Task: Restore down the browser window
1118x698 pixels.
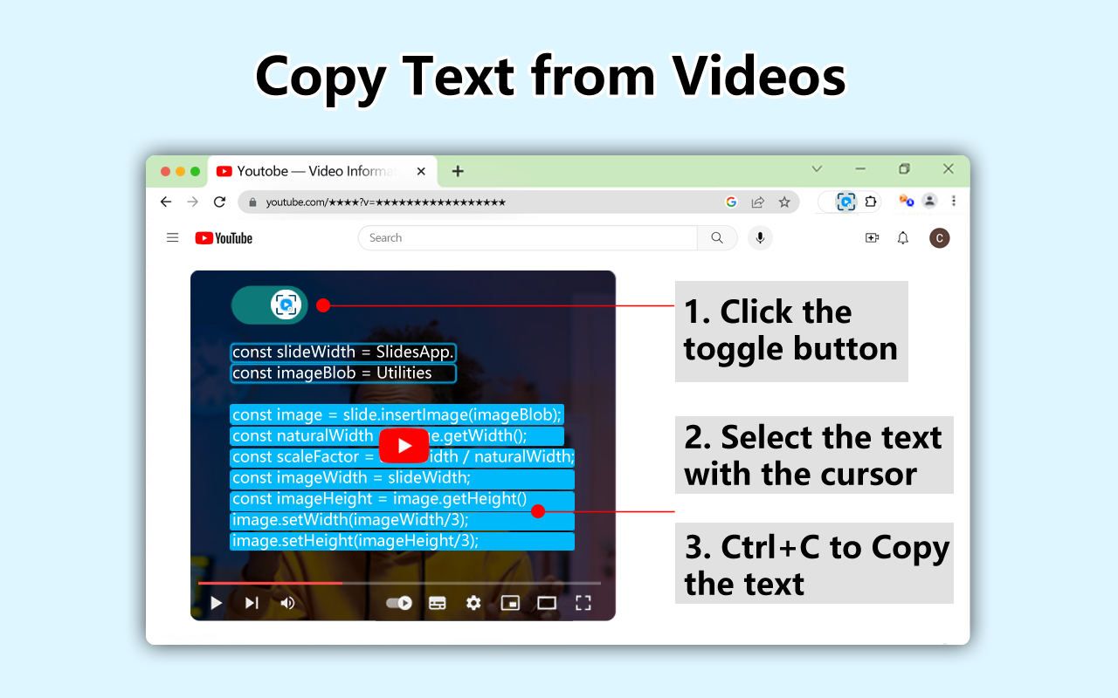Action: coord(904,169)
